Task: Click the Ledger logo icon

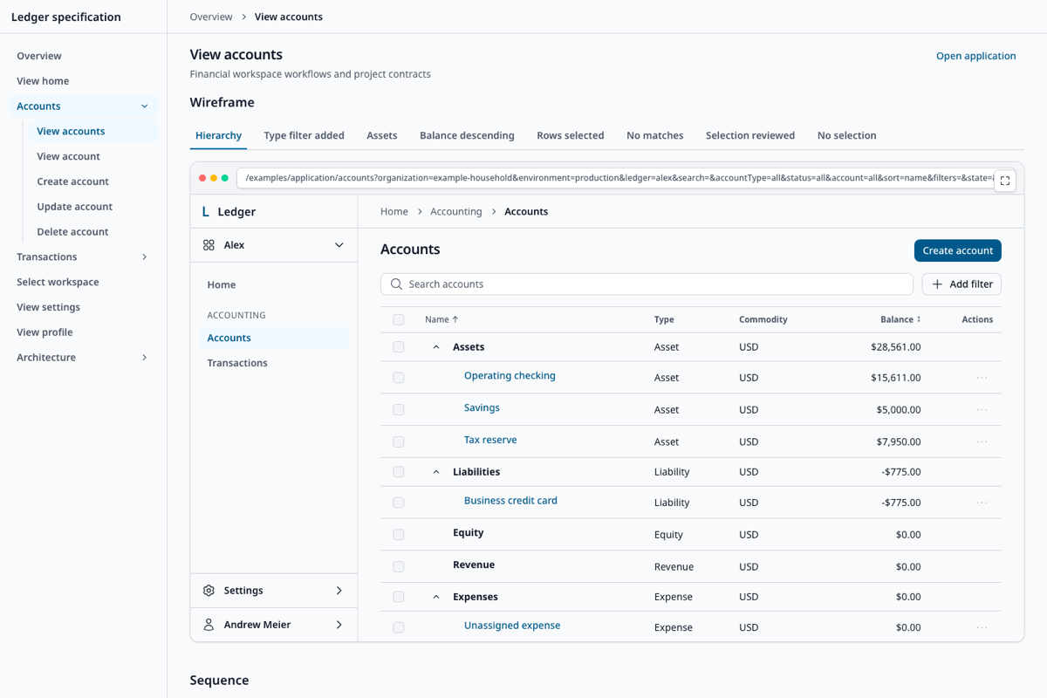Action: click(x=205, y=212)
